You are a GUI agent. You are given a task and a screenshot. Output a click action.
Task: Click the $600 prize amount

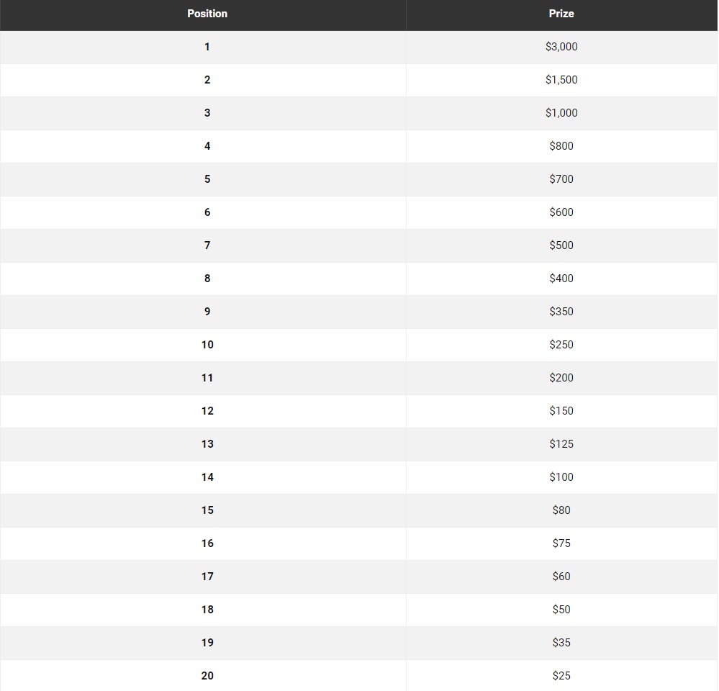pos(561,212)
